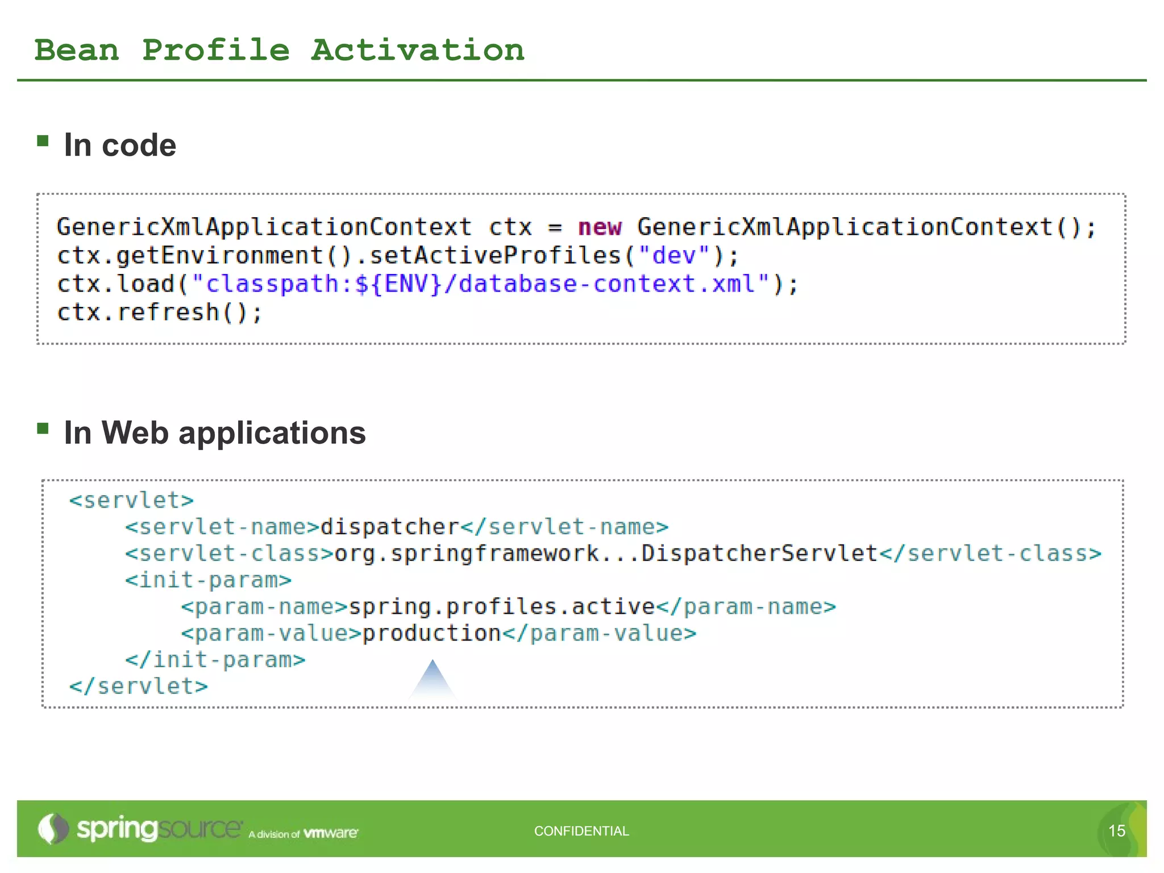Click the opening '<servlet>' tag line
1164x873 pixels.
click(131, 501)
